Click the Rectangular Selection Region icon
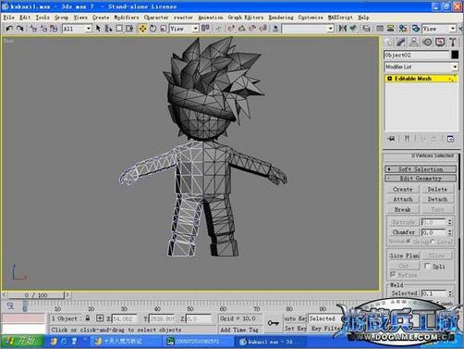This screenshot has height=349, width=464. [x=118, y=29]
